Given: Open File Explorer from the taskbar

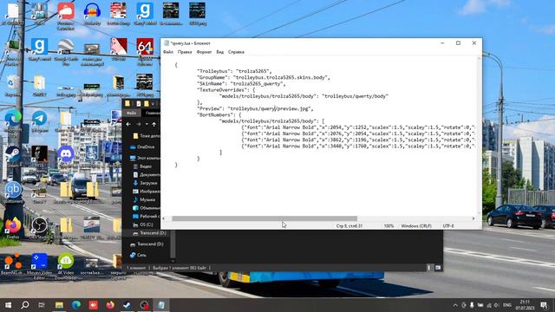Looking at the screenshot, I should pyautogui.click(x=59, y=305).
